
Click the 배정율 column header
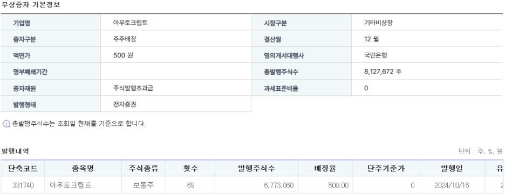(x=325, y=168)
